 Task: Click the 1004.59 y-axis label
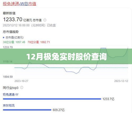[x=8, y=77]
